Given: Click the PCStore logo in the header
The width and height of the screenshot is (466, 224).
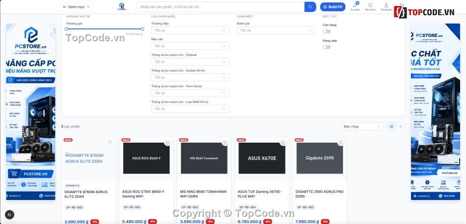Looking at the screenshot, I should click(x=122, y=6).
